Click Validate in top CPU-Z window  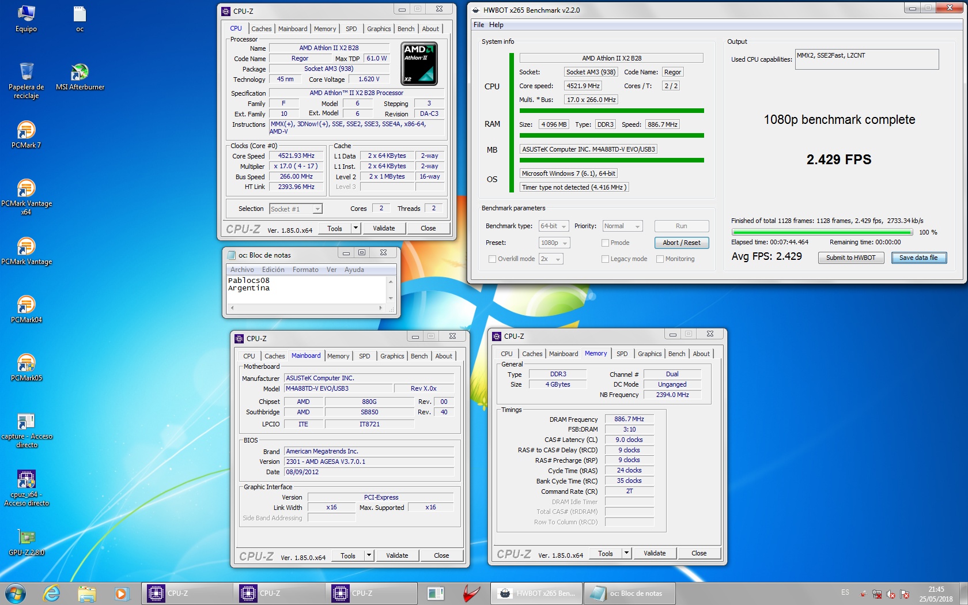384,228
